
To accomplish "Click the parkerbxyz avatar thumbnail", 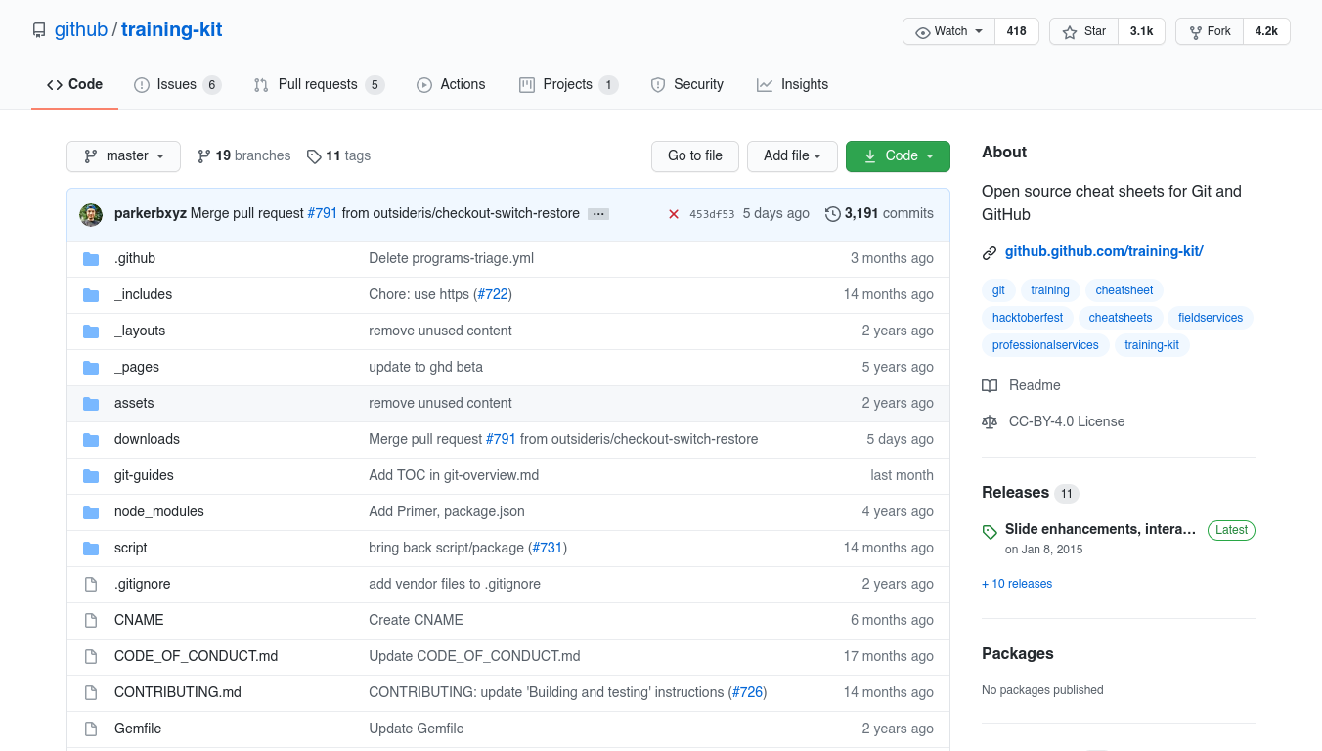I will click(91, 214).
